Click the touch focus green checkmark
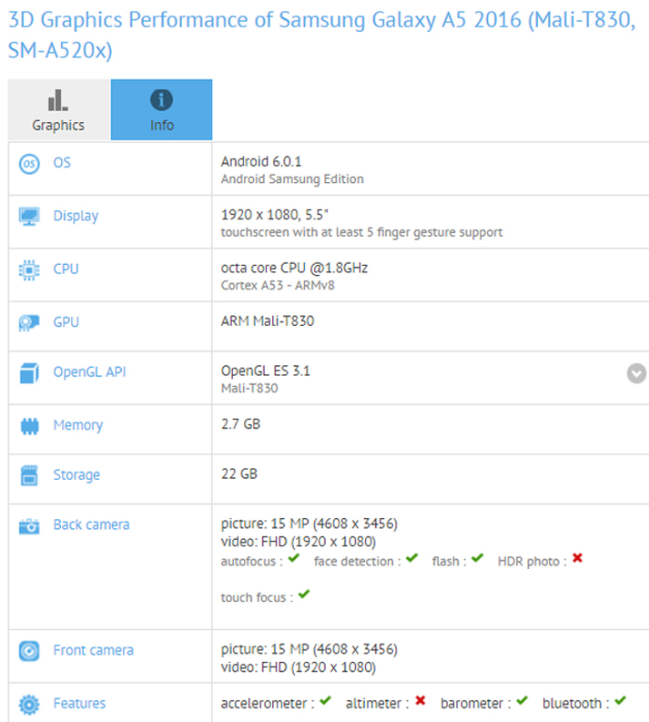649x722 pixels. pos(304,595)
